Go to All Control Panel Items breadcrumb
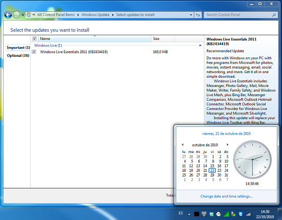 point(56,15)
